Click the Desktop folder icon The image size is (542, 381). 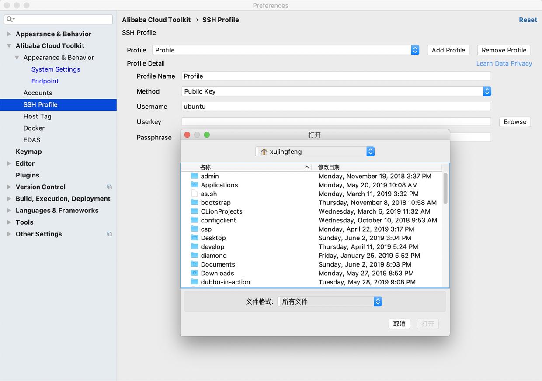pos(195,238)
